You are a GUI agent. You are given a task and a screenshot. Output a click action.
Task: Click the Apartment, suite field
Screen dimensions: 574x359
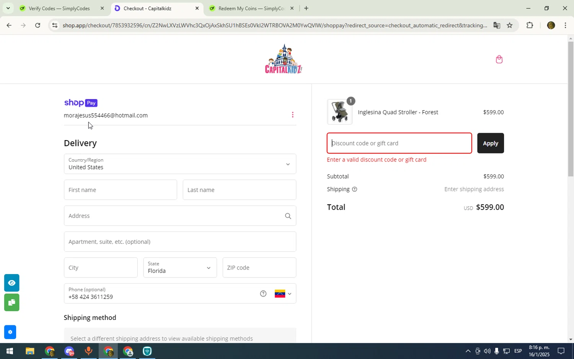tap(180, 242)
